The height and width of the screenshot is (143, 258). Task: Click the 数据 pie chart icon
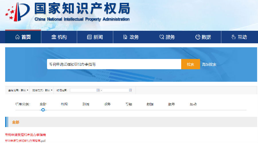pos(198,37)
